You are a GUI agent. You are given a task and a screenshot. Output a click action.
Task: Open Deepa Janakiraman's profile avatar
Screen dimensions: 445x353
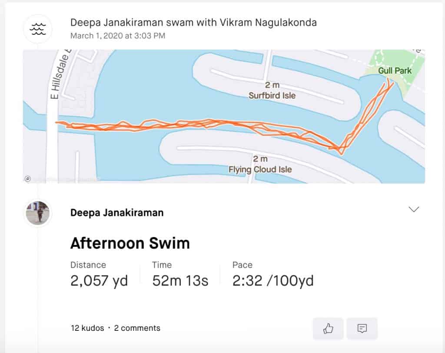[x=38, y=213]
